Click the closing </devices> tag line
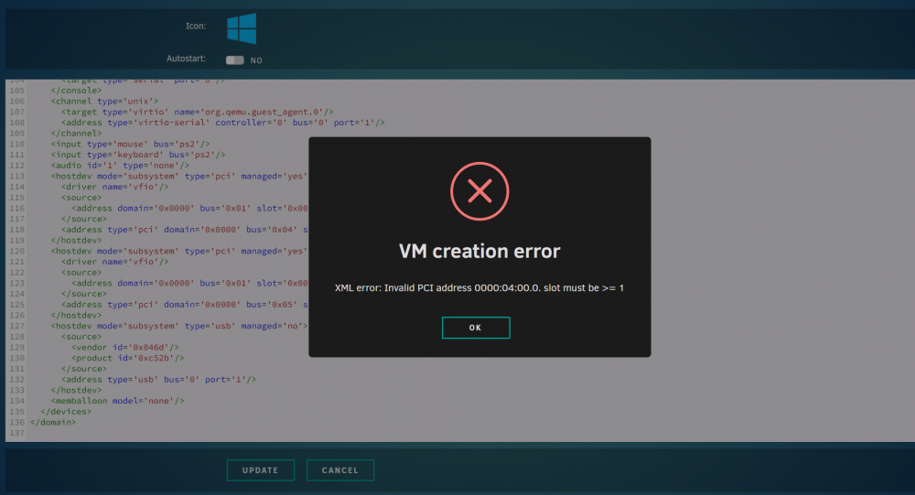 coord(66,412)
